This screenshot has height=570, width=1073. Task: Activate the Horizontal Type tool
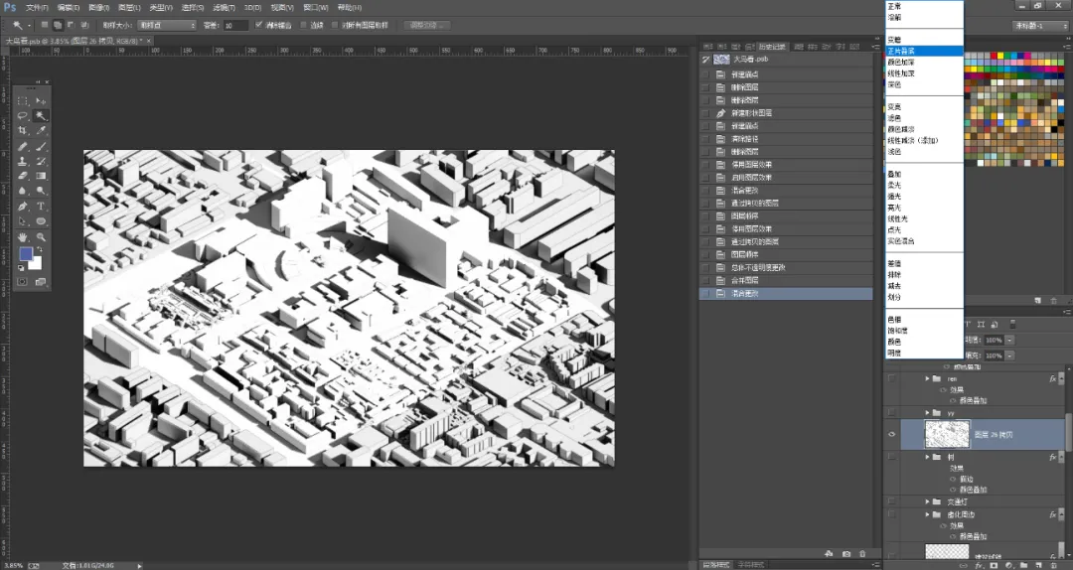41,207
